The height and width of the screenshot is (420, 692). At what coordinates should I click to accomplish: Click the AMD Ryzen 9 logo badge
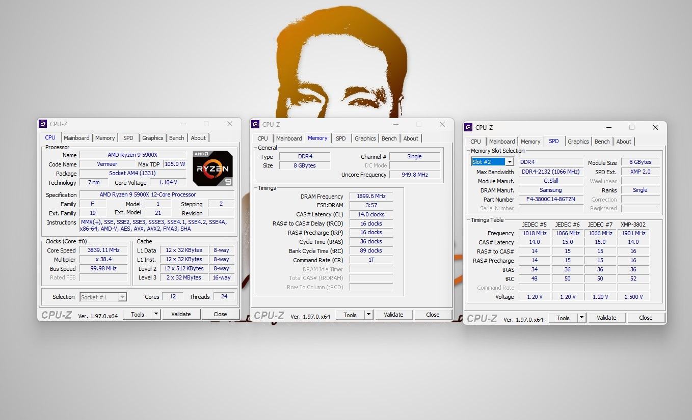click(212, 169)
